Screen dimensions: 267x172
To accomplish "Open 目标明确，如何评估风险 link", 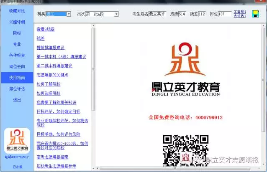I will (x=59, y=134).
